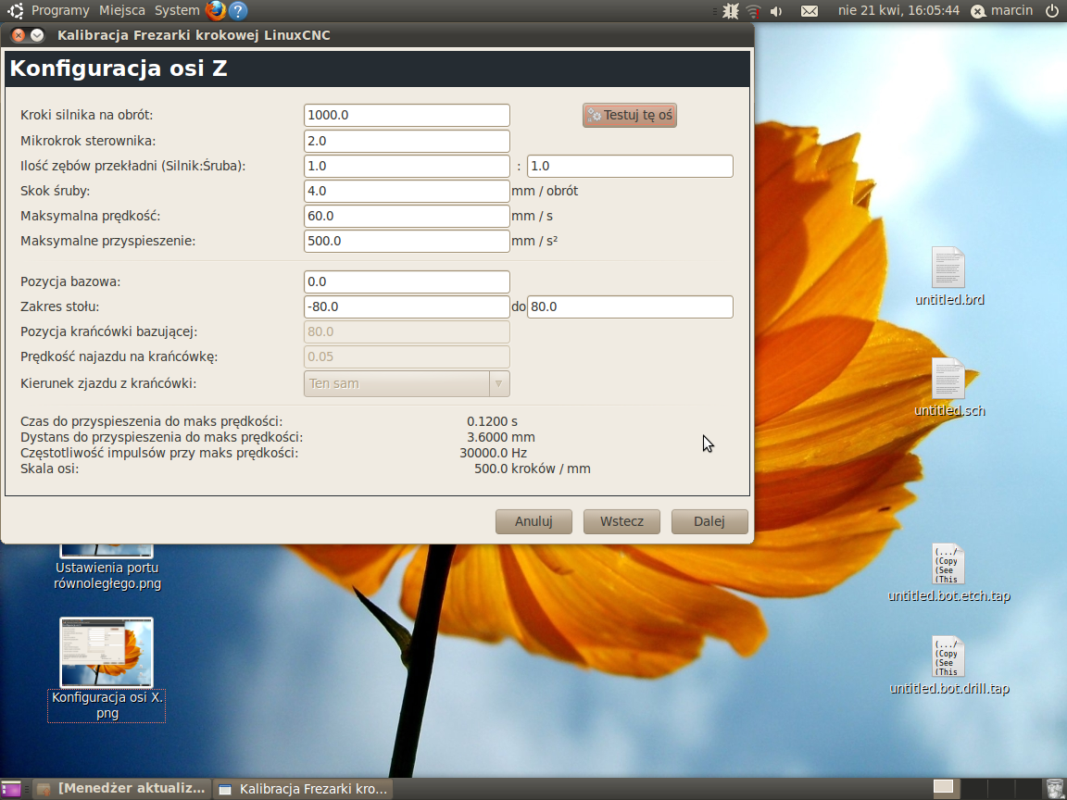
Task: Select the untitled.bot.drill.tap file icon
Action: pos(948,656)
